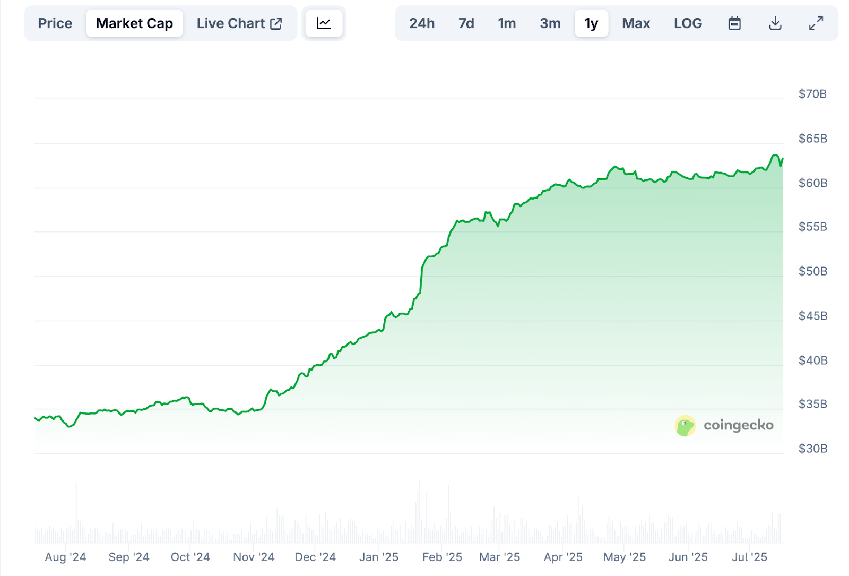Expand chart to fullscreen

[x=816, y=23]
